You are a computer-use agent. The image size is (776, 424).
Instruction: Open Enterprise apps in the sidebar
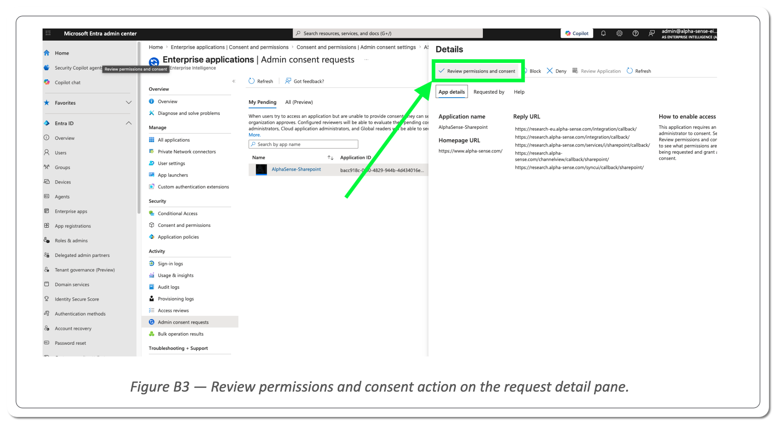click(x=71, y=211)
